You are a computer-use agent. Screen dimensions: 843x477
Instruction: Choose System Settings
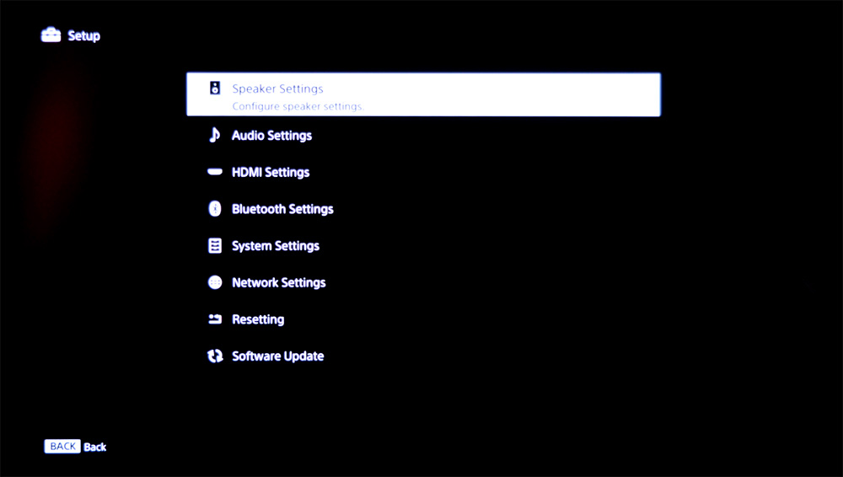coord(276,246)
